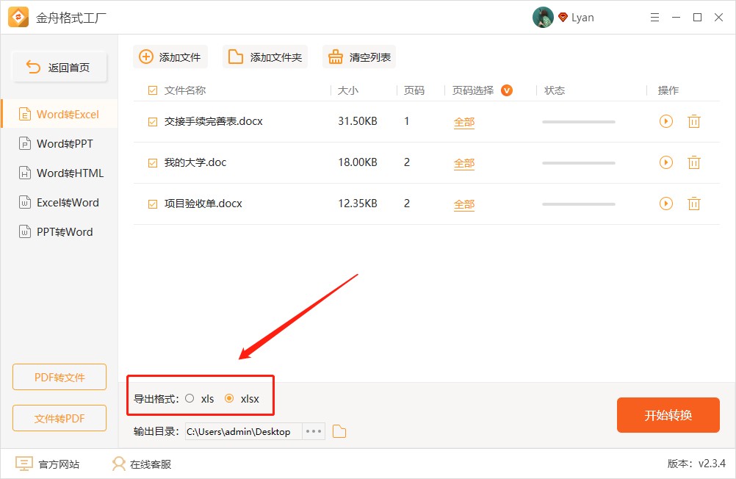Open output folder via the folder icon

(339, 431)
